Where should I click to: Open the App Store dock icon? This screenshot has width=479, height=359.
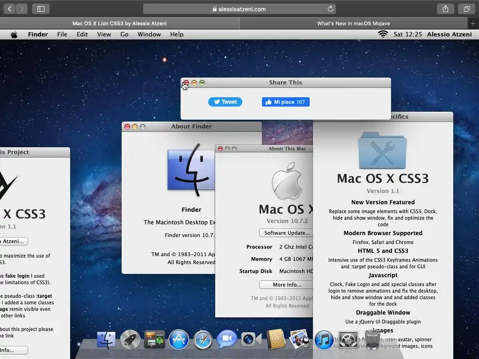pos(179,339)
